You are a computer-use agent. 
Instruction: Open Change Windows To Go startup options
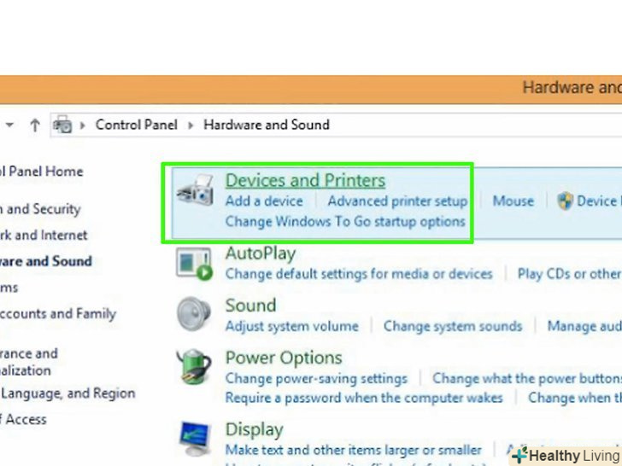(x=345, y=221)
